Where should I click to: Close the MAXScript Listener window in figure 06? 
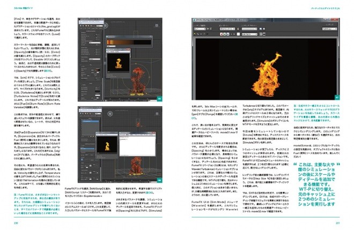pos(154,133)
